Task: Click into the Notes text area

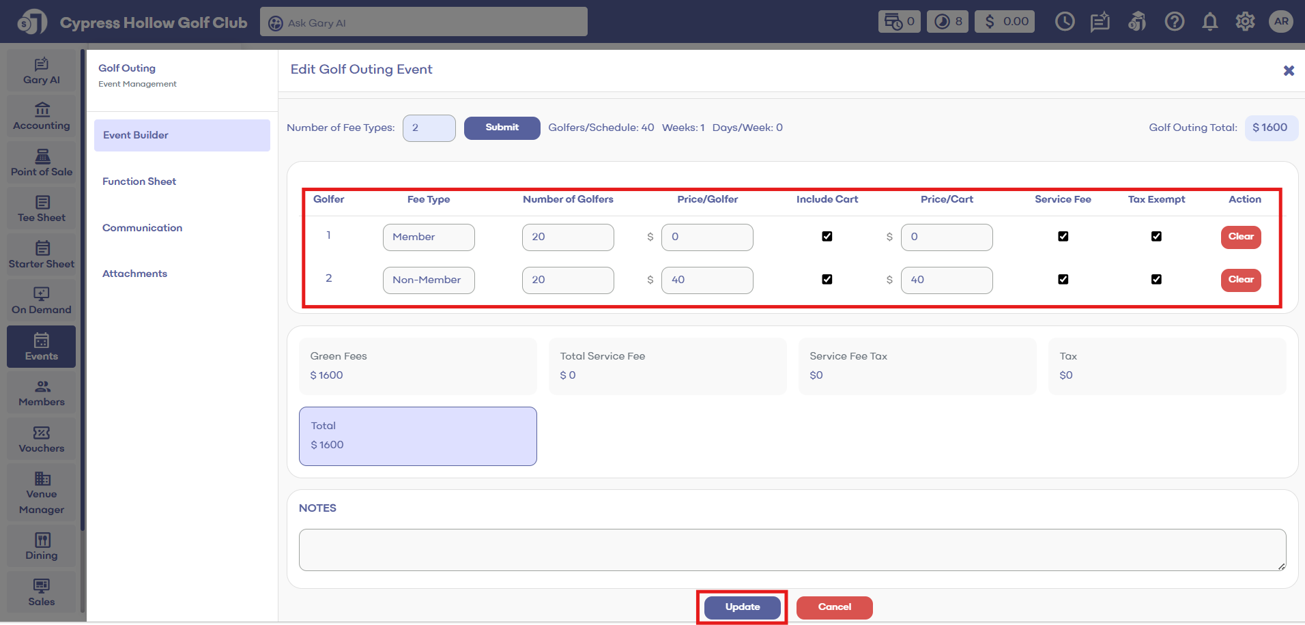Action: (792, 550)
